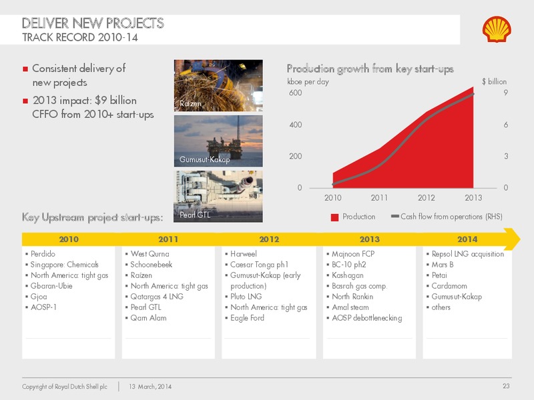Image resolution: width=534 pixels, height=400 pixels.
Task: Select the 2013 timeline header
Action: tap(370, 239)
